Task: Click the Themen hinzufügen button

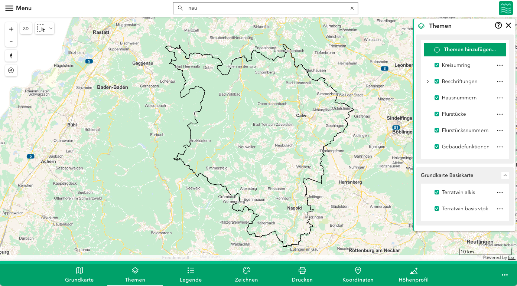Action: [465, 49]
